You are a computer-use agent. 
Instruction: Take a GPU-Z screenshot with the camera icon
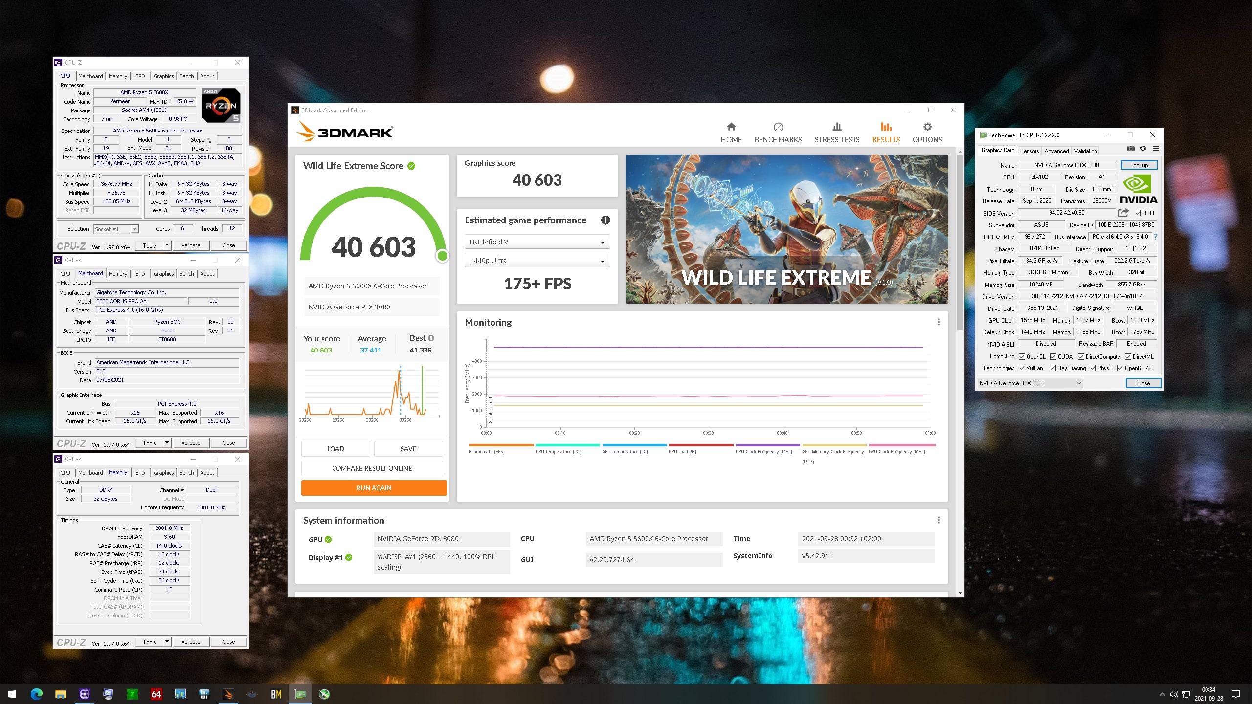coord(1130,148)
